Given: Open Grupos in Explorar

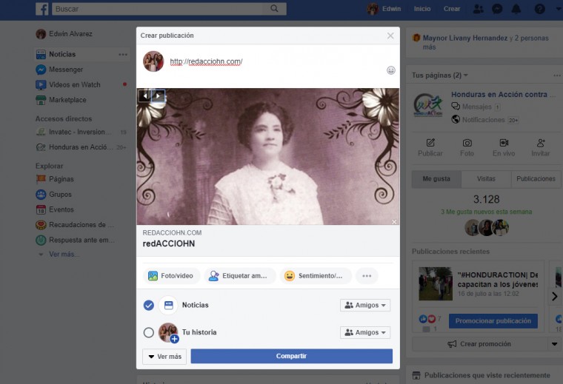Looking at the screenshot, I should pos(54,195).
